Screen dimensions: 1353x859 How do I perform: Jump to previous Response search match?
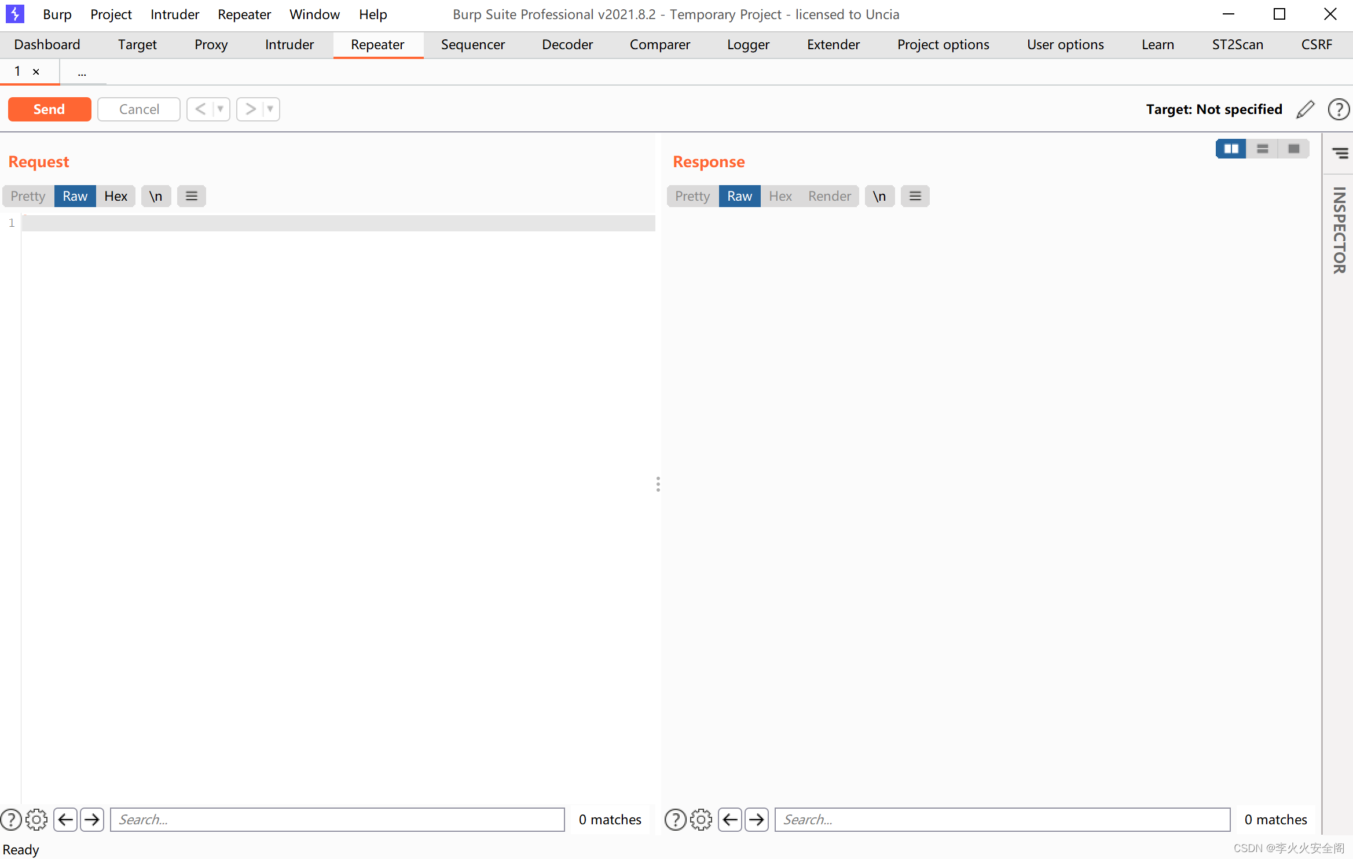(x=730, y=820)
